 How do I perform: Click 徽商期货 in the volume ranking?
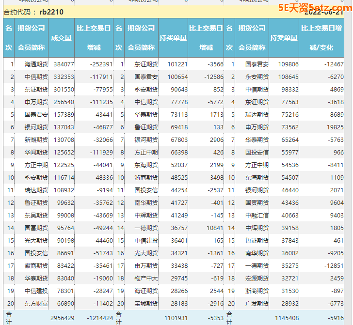[x=36, y=266]
